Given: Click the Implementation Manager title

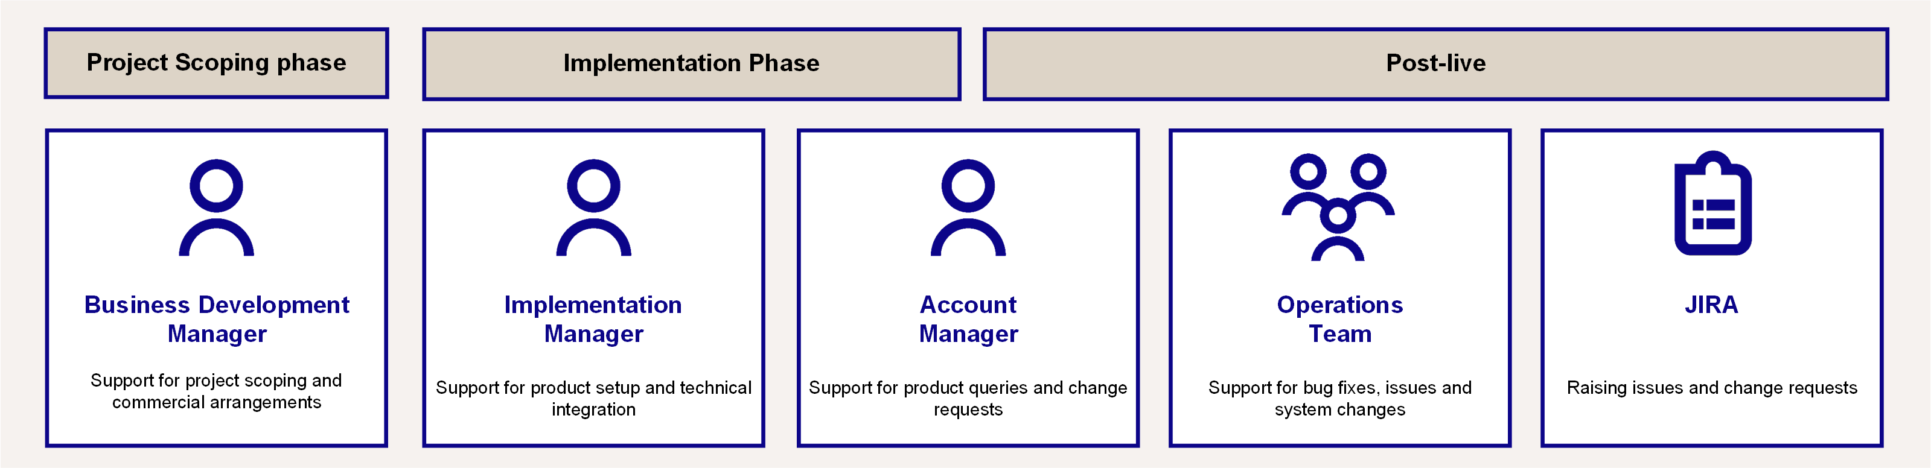Looking at the screenshot, I should click(x=593, y=319).
